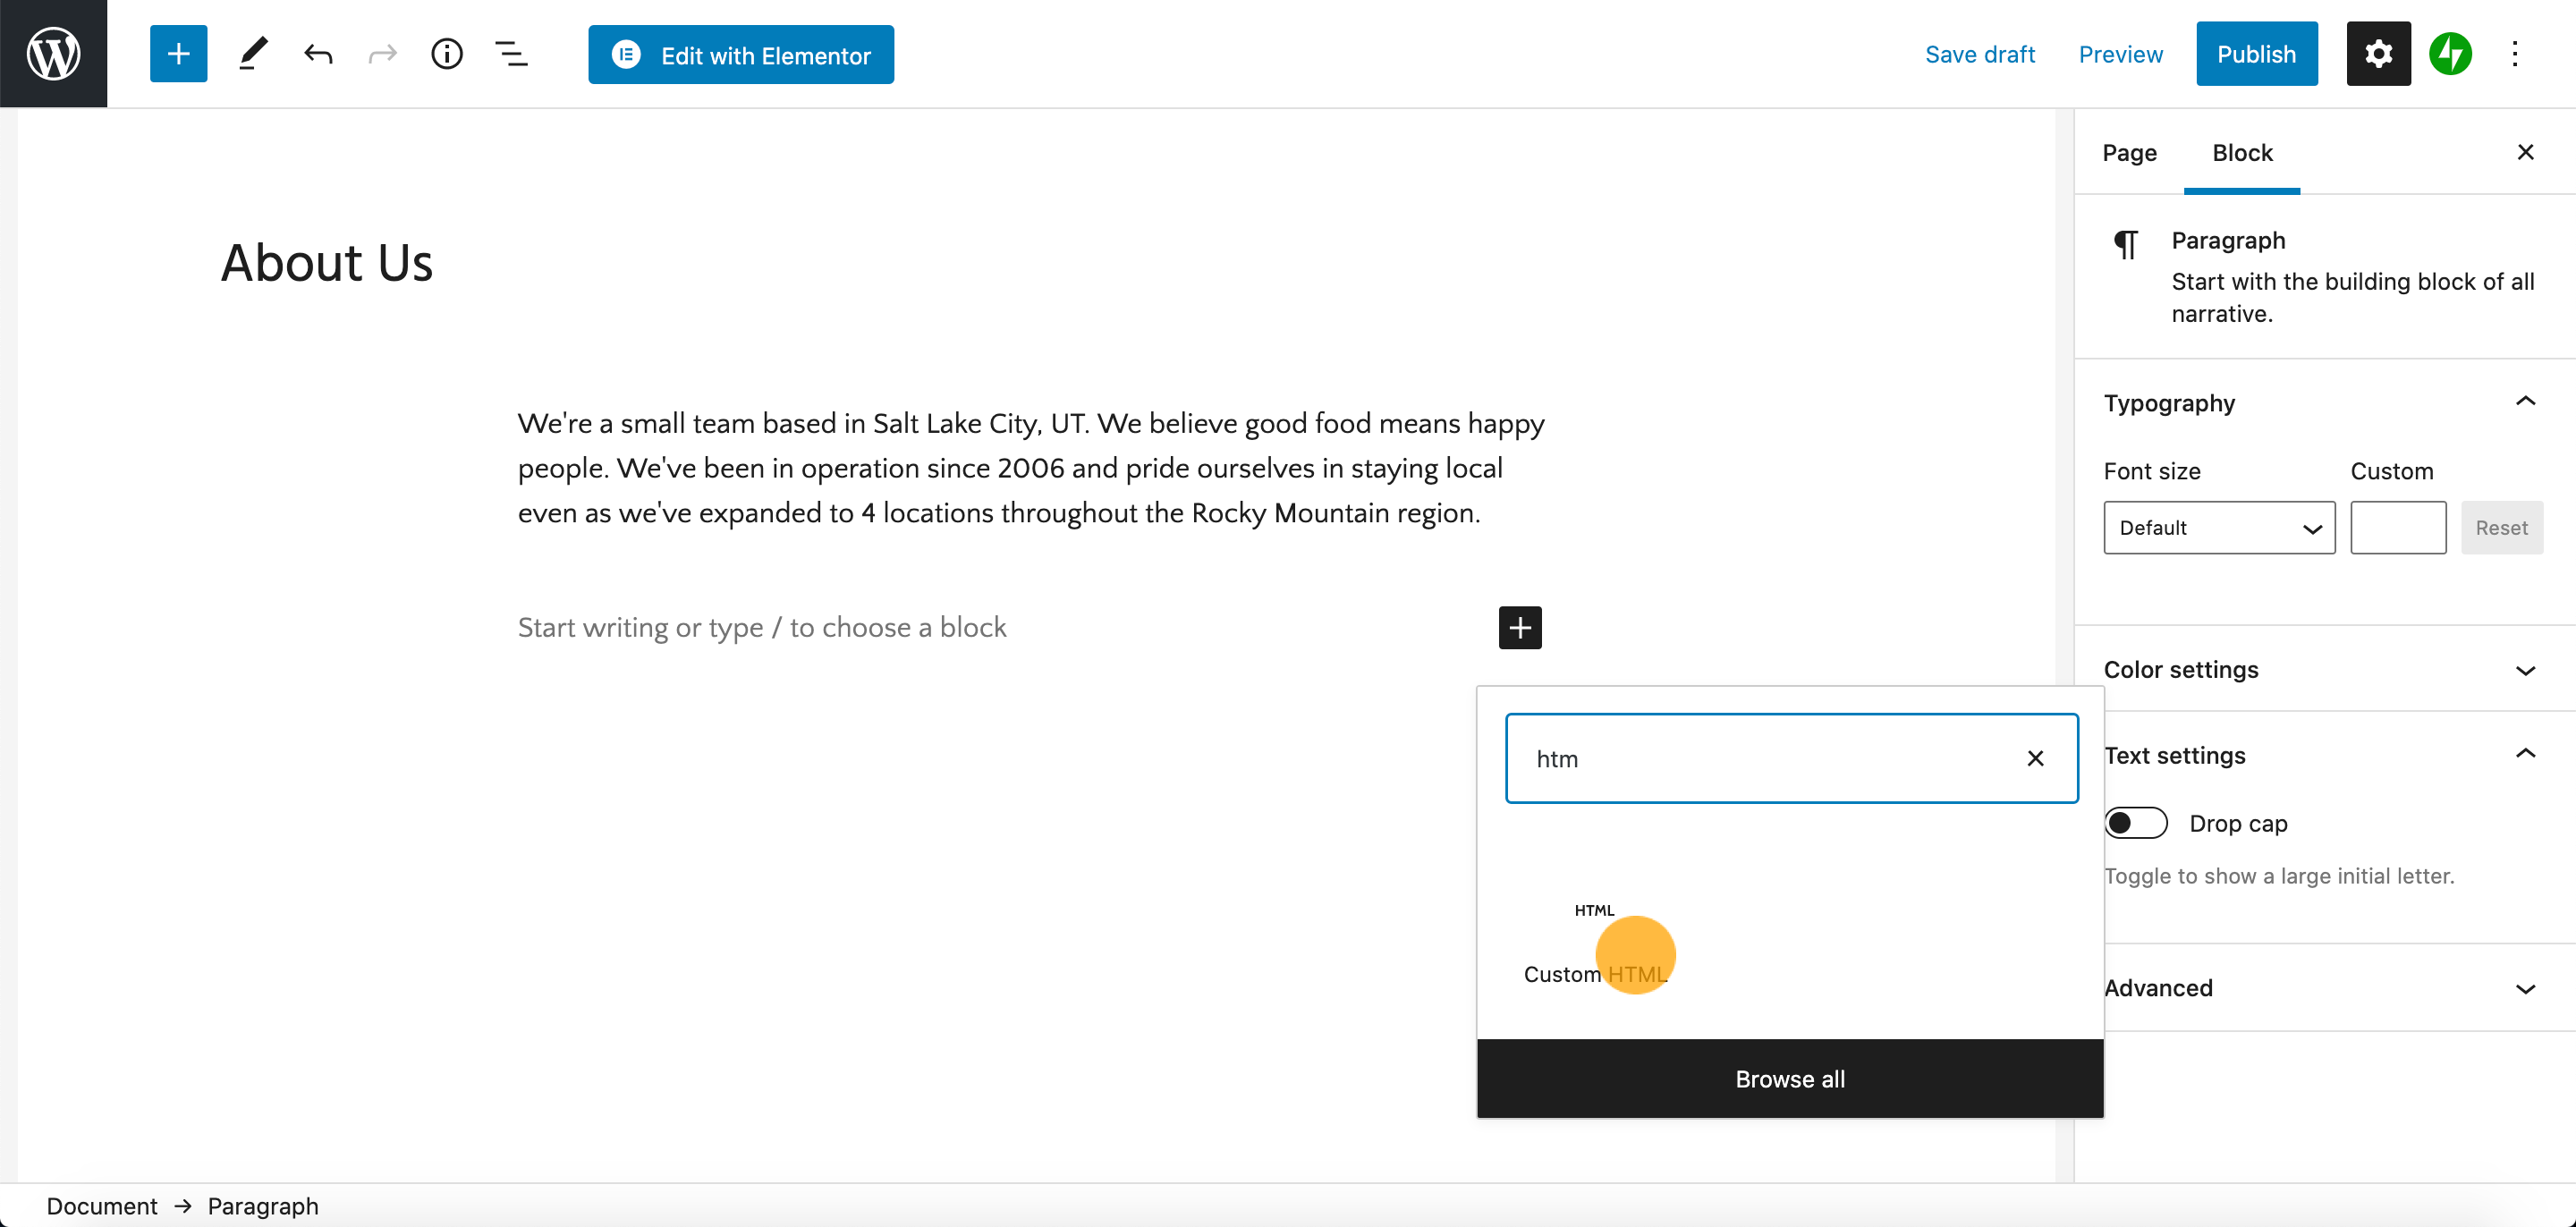Click the Publish button

[2256, 54]
